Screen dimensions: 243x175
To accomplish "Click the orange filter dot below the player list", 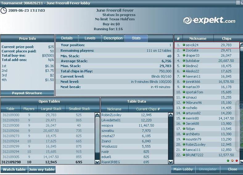I will (x=232, y=161).
